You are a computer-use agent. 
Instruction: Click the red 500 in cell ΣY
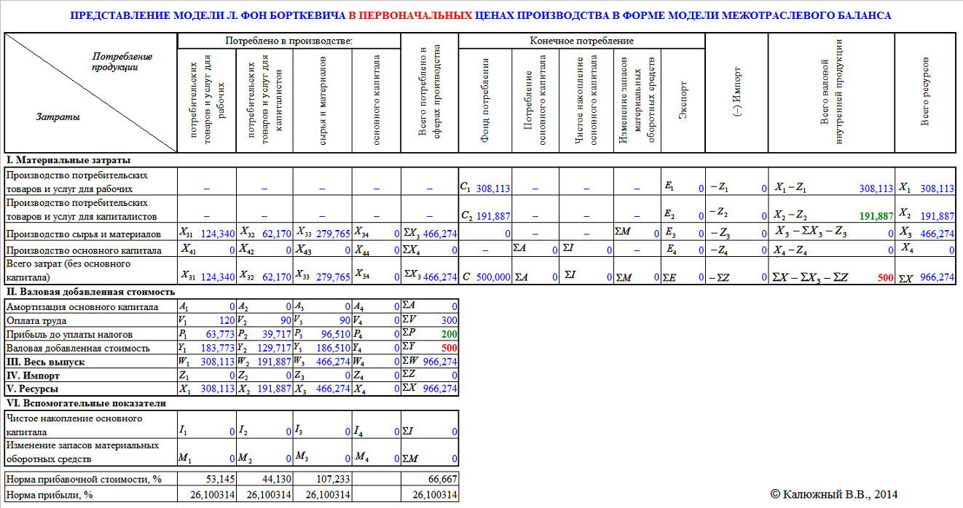[448, 348]
